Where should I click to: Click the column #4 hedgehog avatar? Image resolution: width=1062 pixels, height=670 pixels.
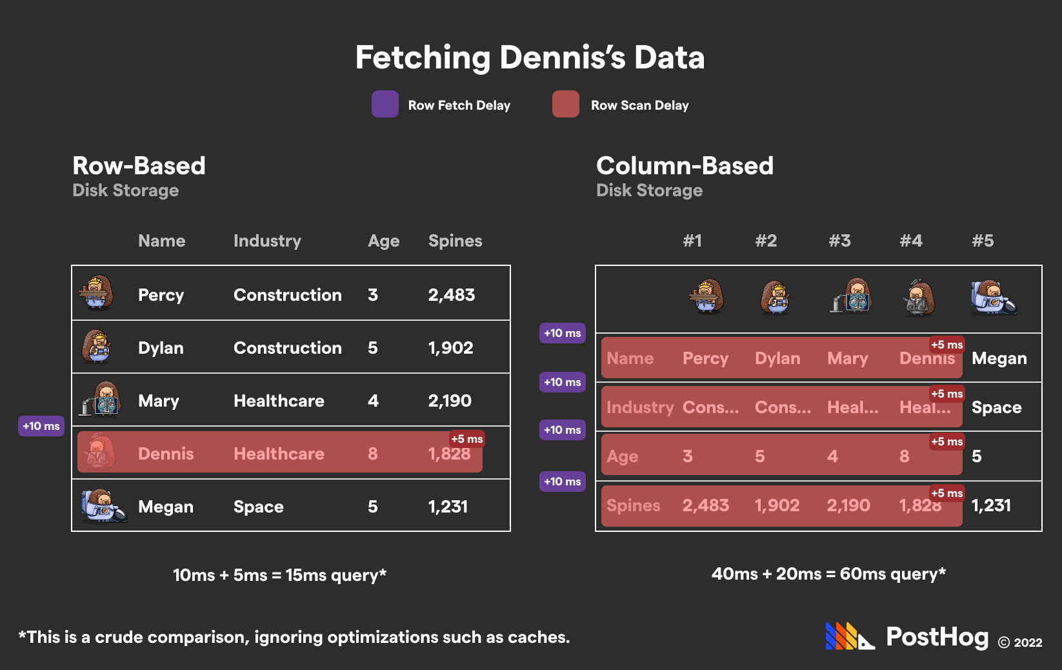pos(918,298)
